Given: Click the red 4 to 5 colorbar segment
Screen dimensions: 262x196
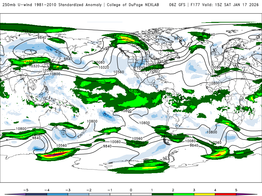Looking at the screenshot, I should (226, 194).
